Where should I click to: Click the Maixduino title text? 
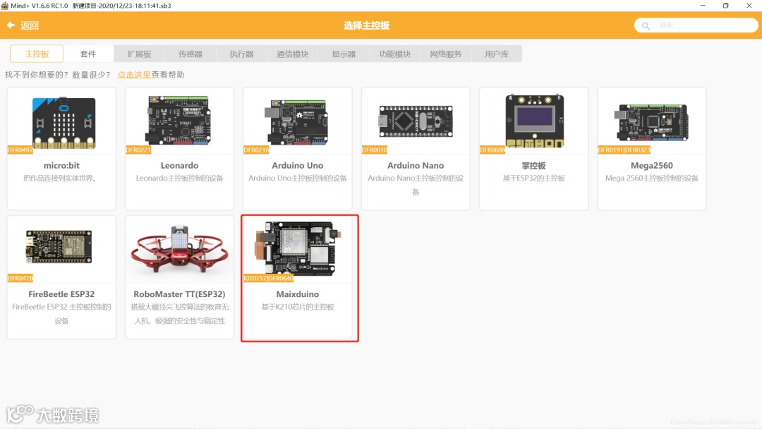[x=298, y=294]
